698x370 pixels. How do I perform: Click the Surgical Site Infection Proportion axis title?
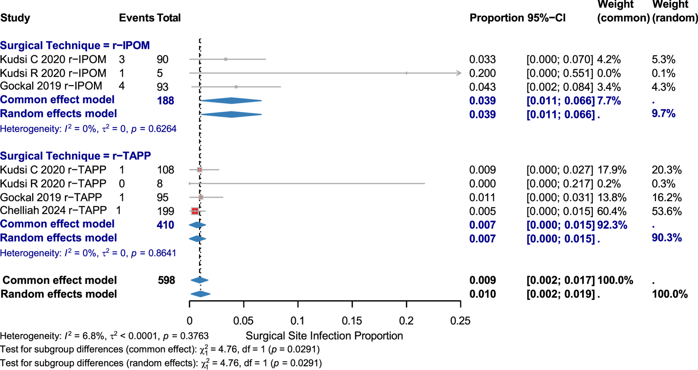pyautogui.click(x=324, y=336)
